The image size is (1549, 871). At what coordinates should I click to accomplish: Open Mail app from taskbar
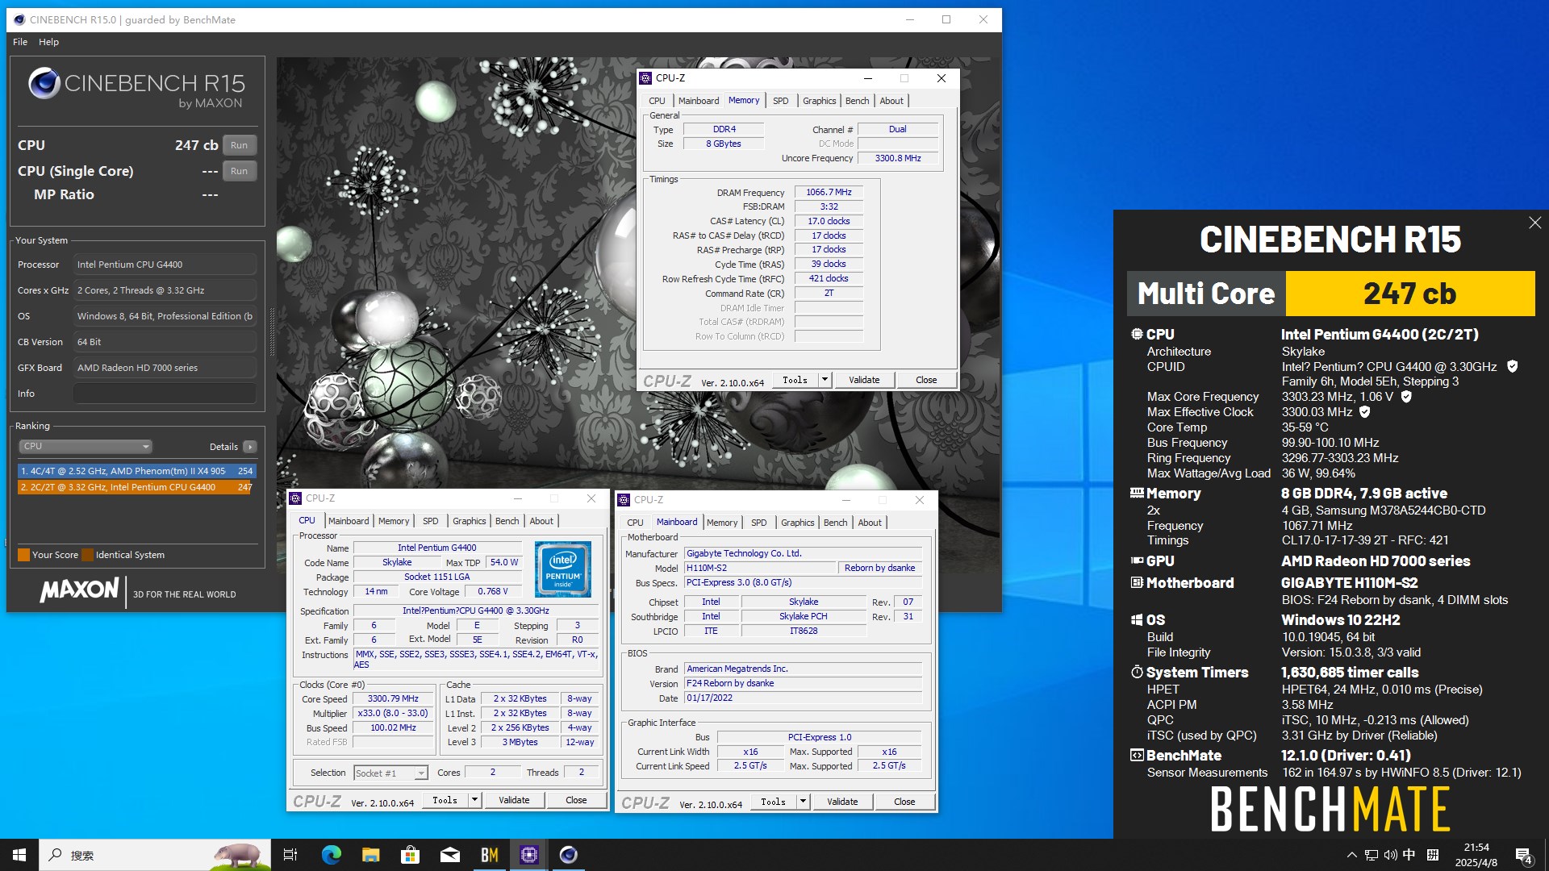coord(449,855)
